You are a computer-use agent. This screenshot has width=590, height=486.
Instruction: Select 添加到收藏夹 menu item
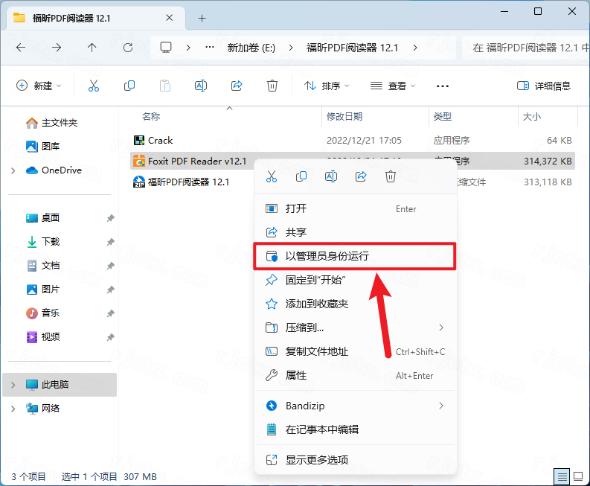[x=355, y=304]
